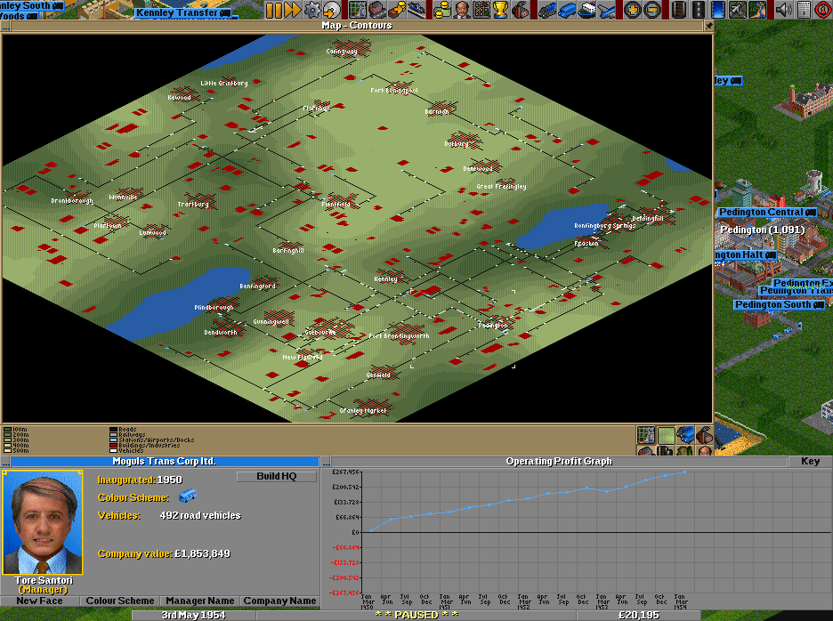Viewport: 833px width, 621px height.
Task: Click the Operating Profit Graph title bar
Action: pyautogui.click(x=559, y=461)
